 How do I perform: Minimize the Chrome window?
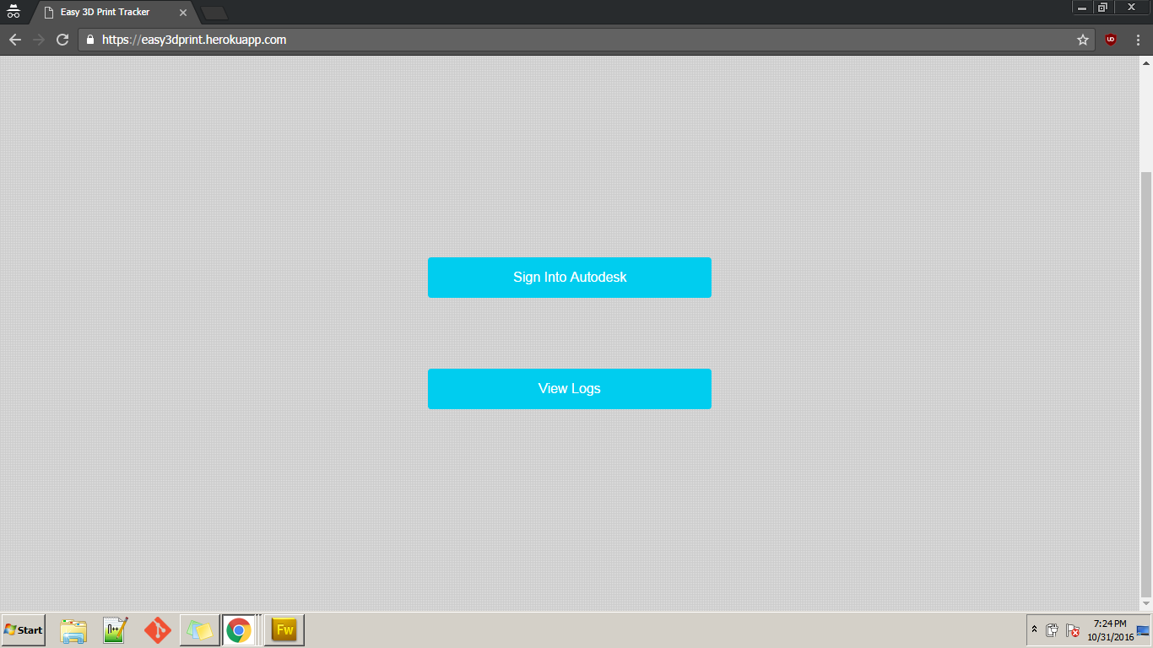[x=1082, y=8]
